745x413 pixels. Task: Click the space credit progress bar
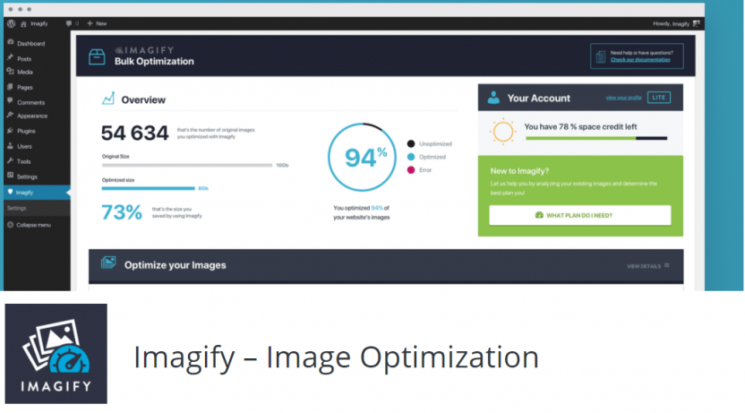[x=596, y=138]
